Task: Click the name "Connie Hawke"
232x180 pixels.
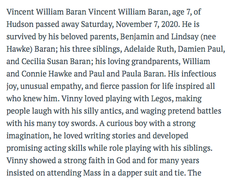Action: [x=47, y=74]
